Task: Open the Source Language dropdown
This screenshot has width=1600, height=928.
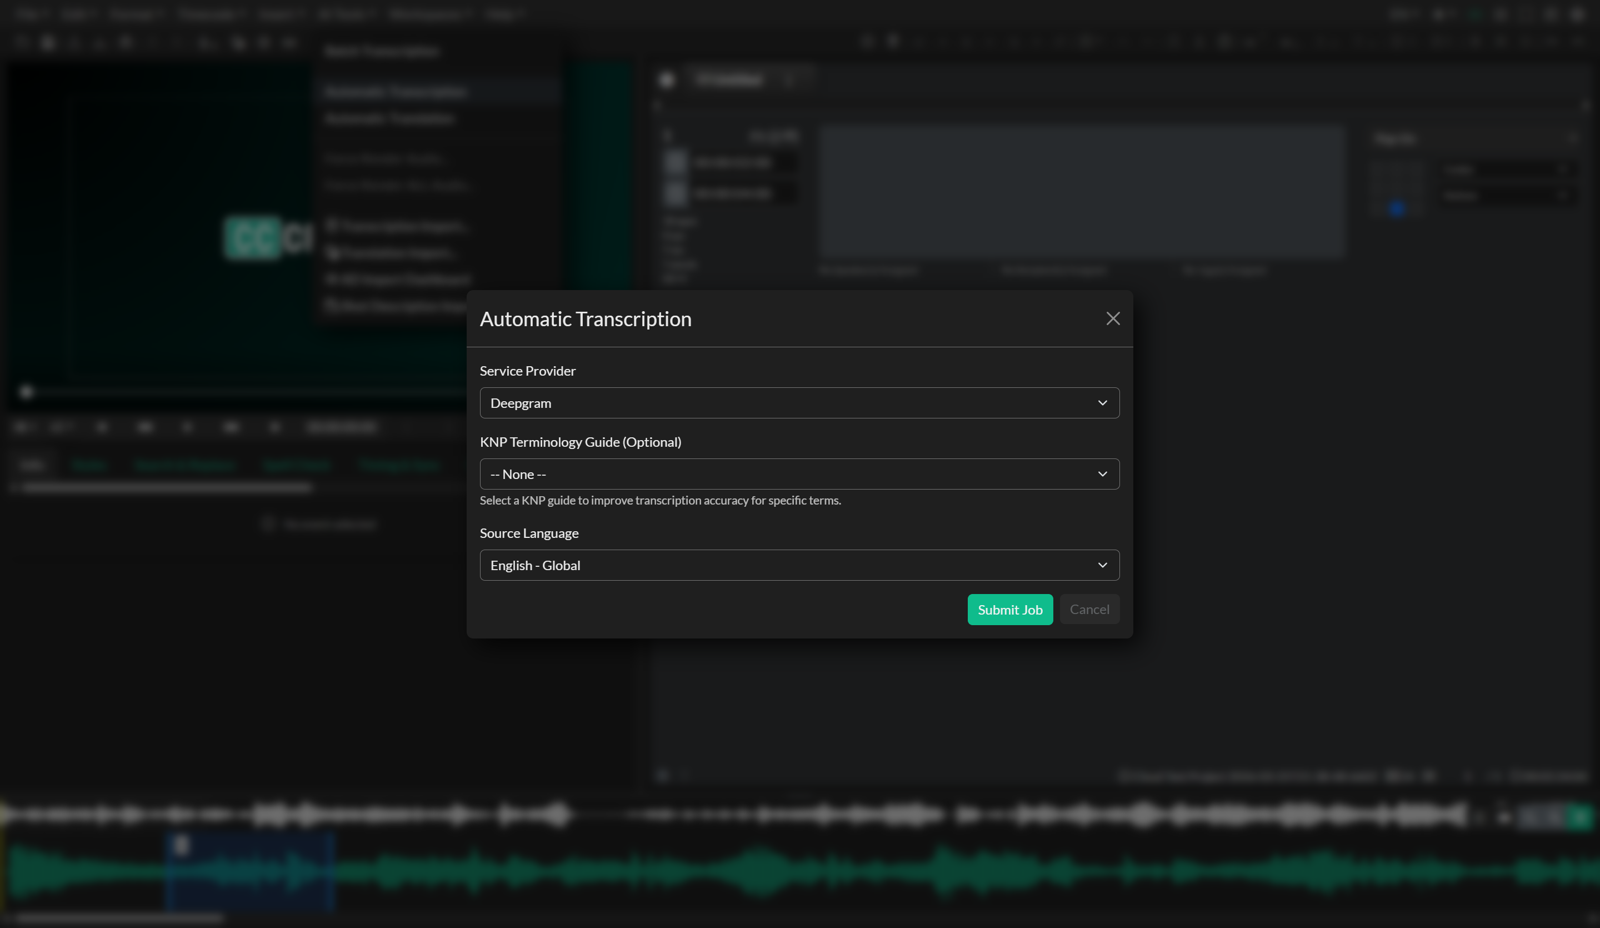Action: pos(799,565)
